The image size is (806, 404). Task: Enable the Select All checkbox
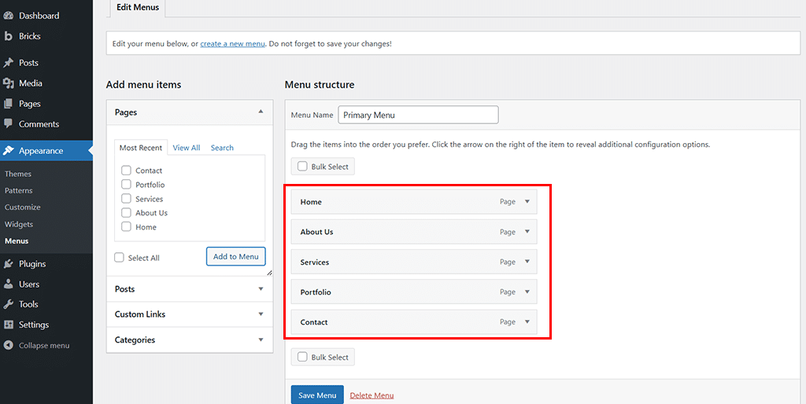120,258
